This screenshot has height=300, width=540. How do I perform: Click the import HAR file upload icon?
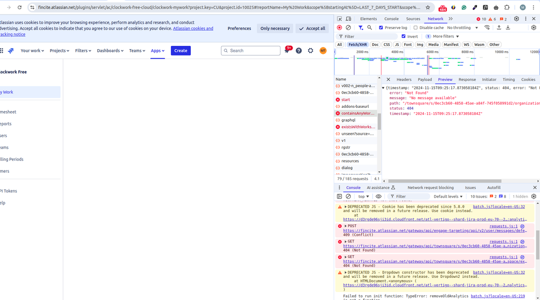pos(499,28)
